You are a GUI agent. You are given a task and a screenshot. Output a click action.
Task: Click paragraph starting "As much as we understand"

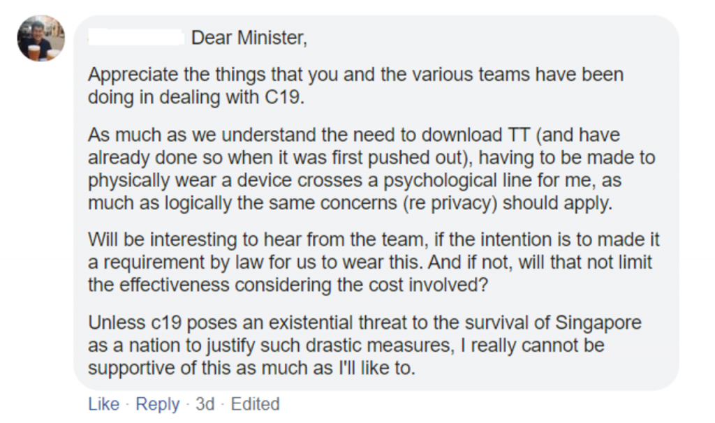click(371, 169)
